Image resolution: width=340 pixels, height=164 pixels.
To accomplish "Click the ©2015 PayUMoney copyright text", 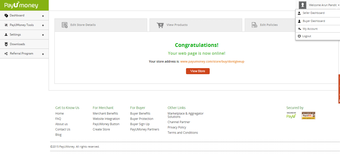I will point(75,147).
